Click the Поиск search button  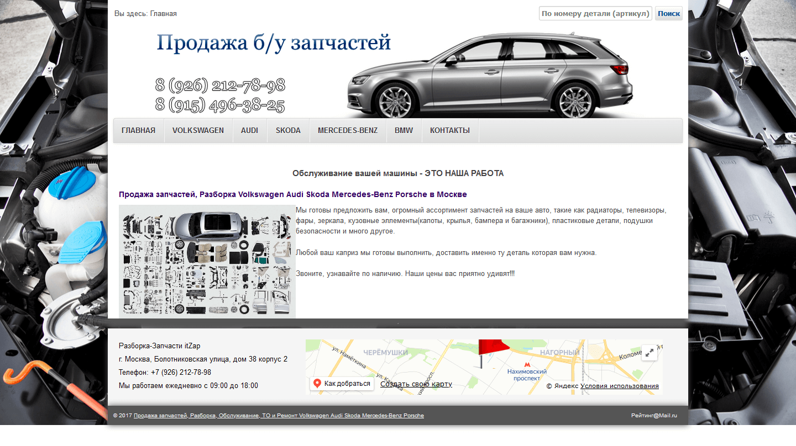pos(669,14)
